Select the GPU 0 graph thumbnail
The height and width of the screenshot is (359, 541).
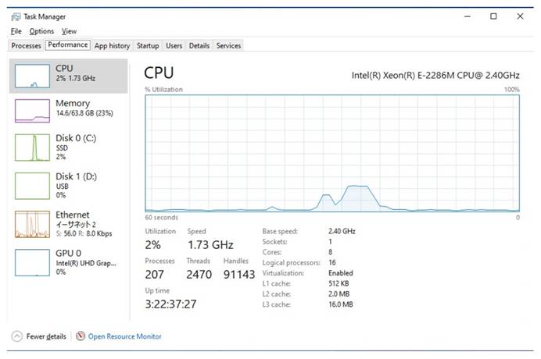32,262
